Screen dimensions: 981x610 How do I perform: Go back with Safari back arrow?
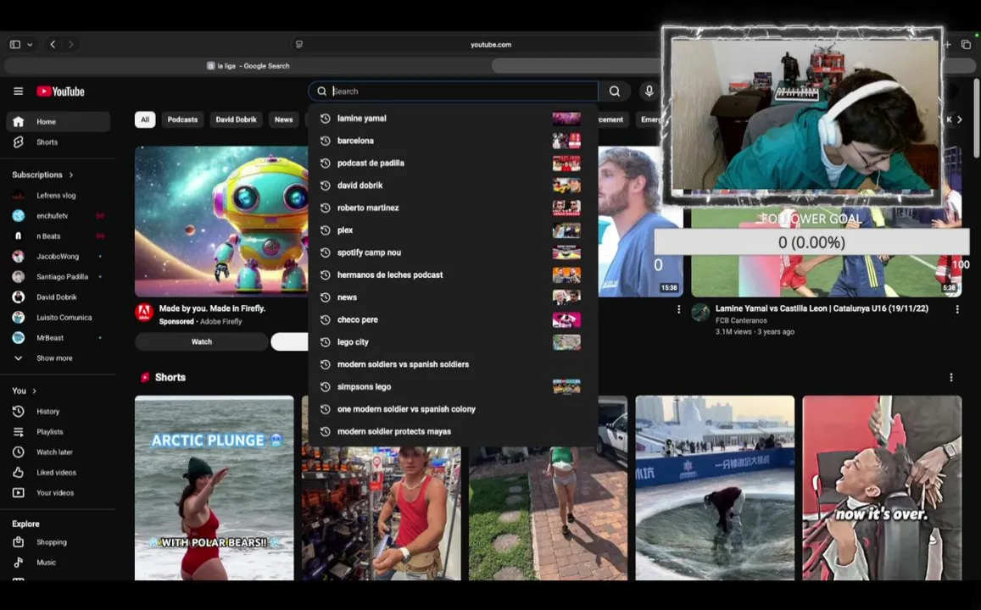[x=53, y=44]
